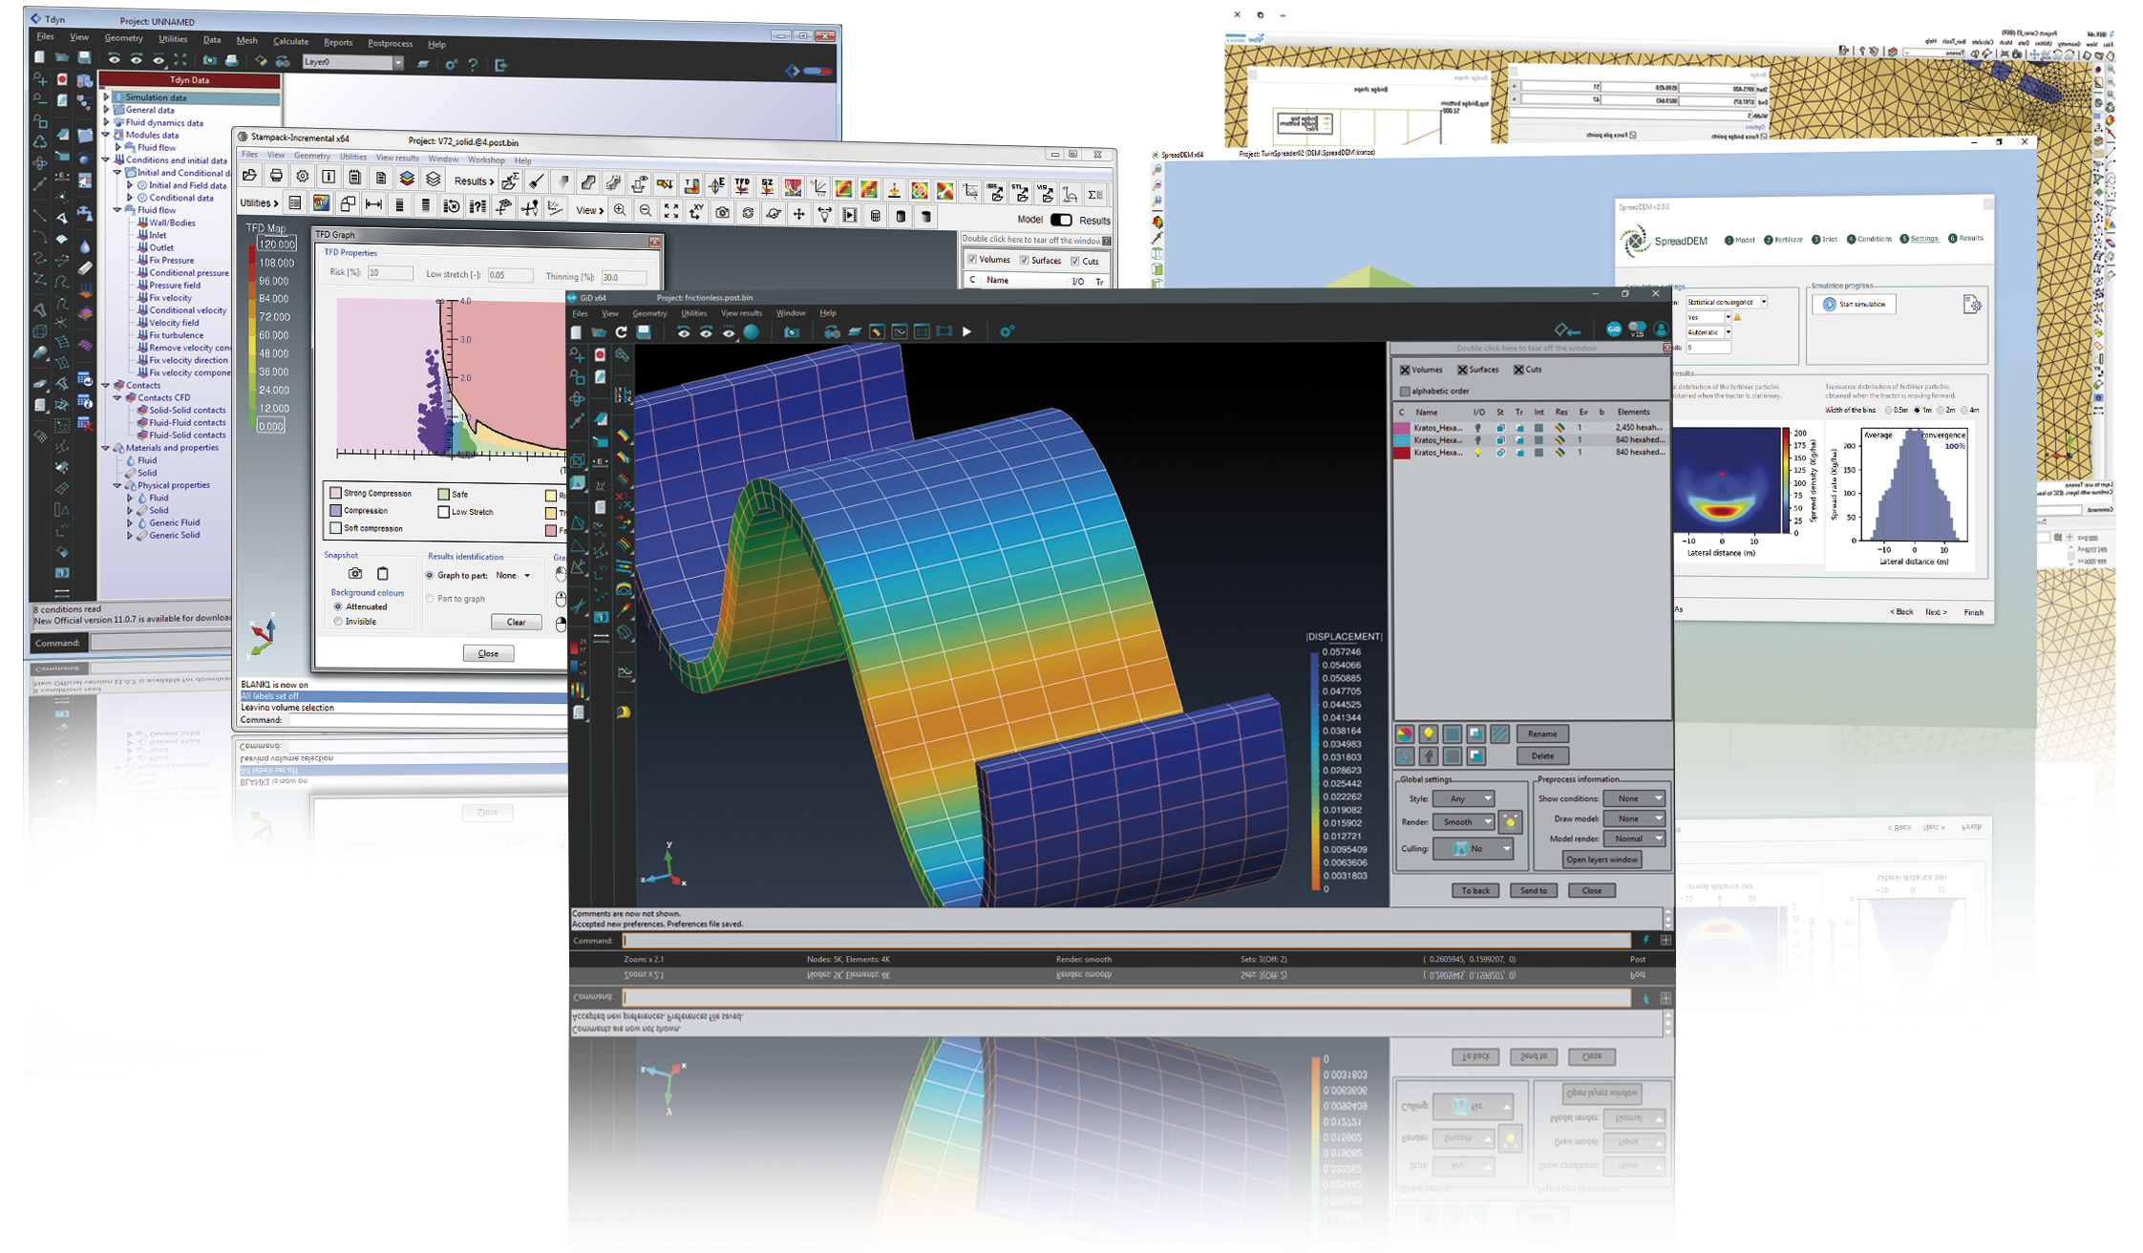
Task: Click Start simulation button in SpreadDEM
Action: coord(1855,304)
